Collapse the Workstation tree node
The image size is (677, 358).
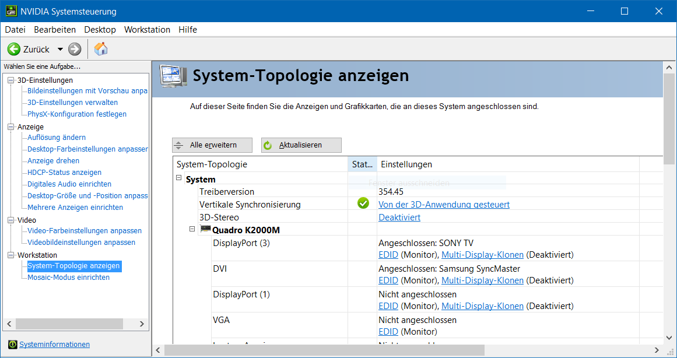click(11, 255)
